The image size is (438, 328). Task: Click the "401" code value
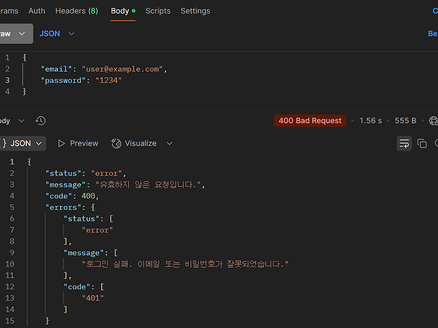tap(93, 298)
